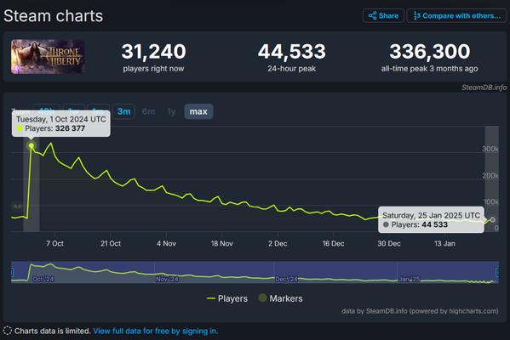This screenshot has width=510, height=340.
Task: Open the SteamDB.info credit text
Action: (484, 88)
